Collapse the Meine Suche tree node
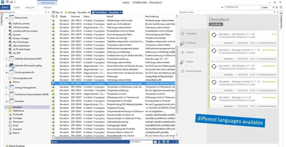 tap(7, 18)
